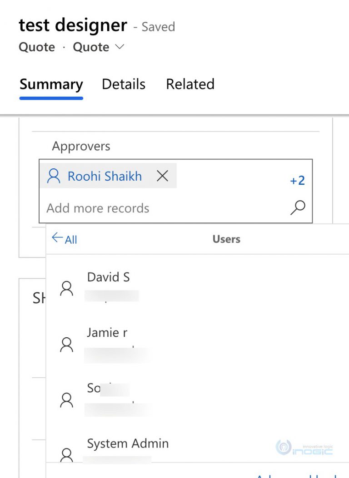Screen dimensions: 349x478
Task: Click System Admin's avatar icon
Action: 67,454
